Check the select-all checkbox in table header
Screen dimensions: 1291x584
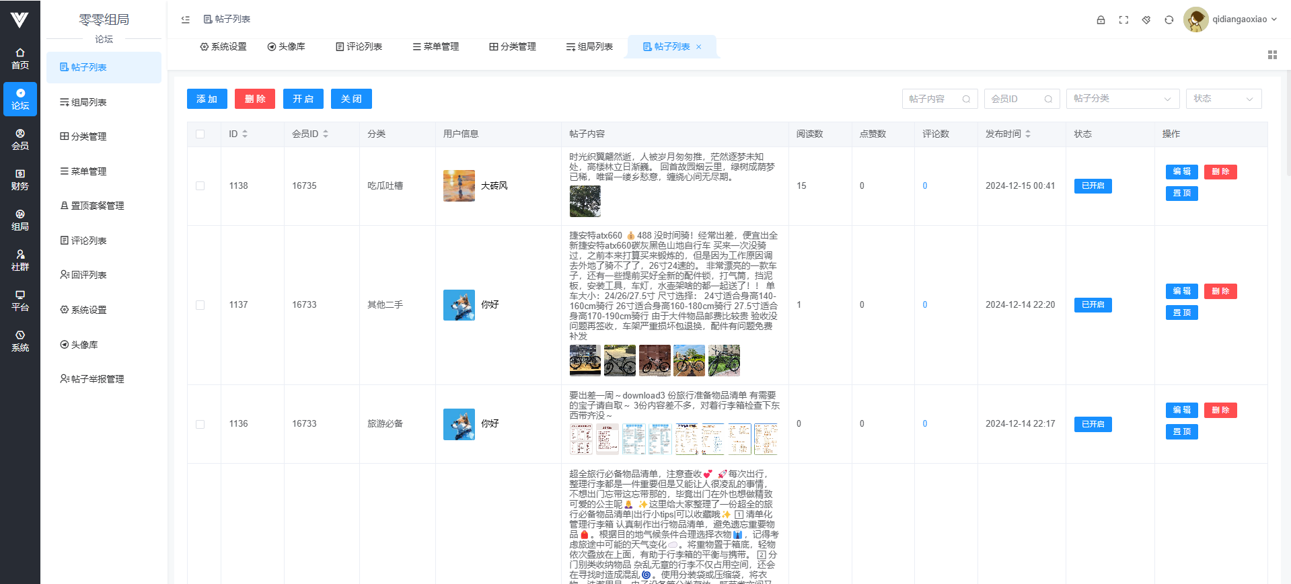pos(200,134)
